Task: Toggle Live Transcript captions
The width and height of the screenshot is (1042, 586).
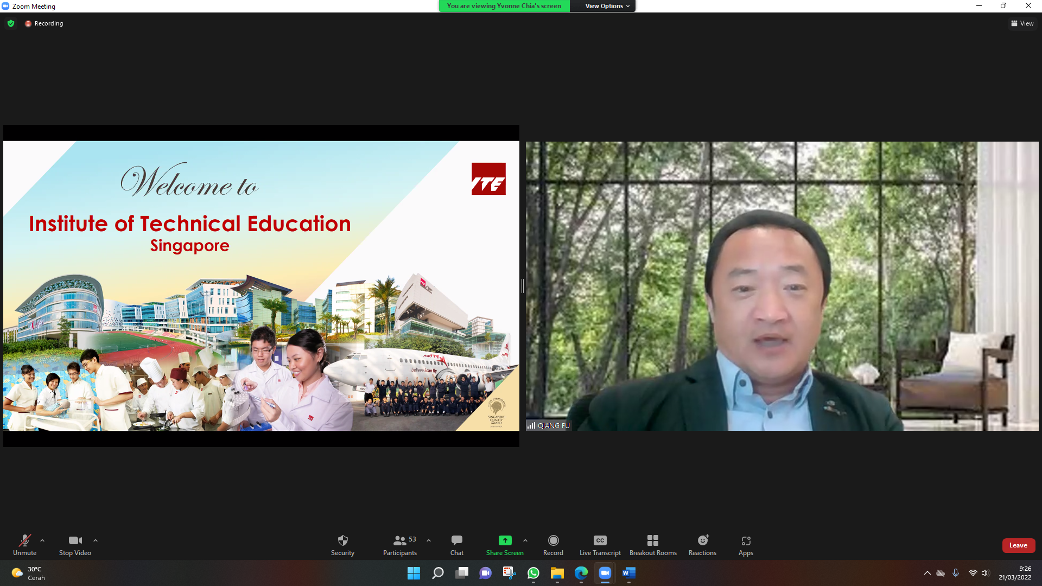Action: coord(600,540)
